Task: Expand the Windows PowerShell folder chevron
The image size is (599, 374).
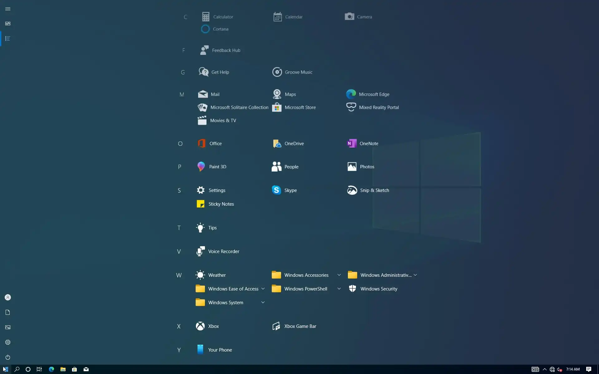Action: point(339,289)
